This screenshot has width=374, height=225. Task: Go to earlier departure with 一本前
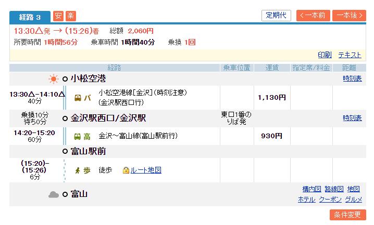pyautogui.click(x=313, y=16)
